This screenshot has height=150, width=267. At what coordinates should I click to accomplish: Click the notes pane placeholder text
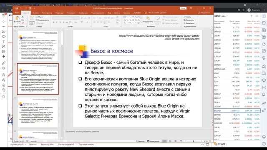(82, 132)
